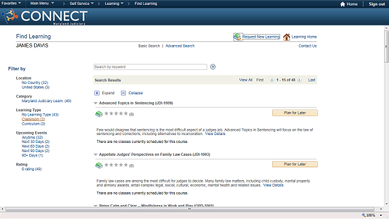
Task: Go to previous results page arrow
Action: (x=272, y=80)
